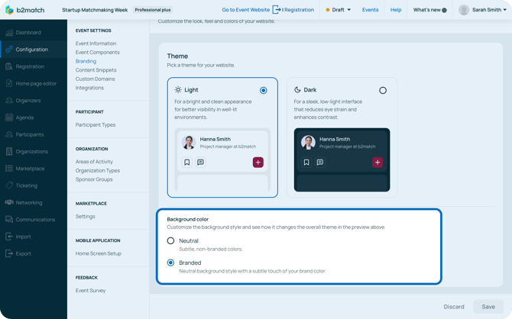Click the bookmark icon in Light preview

click(186, 163)
